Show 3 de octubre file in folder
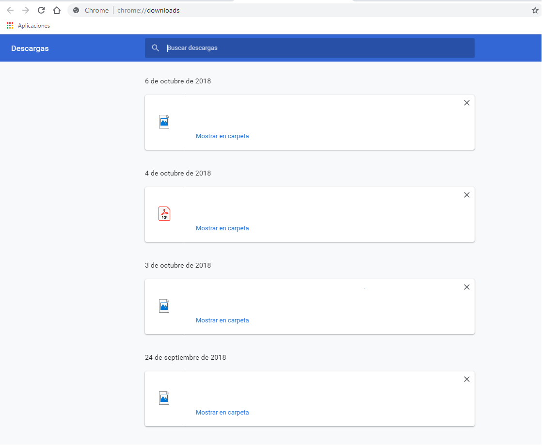The width and height of the screenshot is (542, 447). (222, 320)
